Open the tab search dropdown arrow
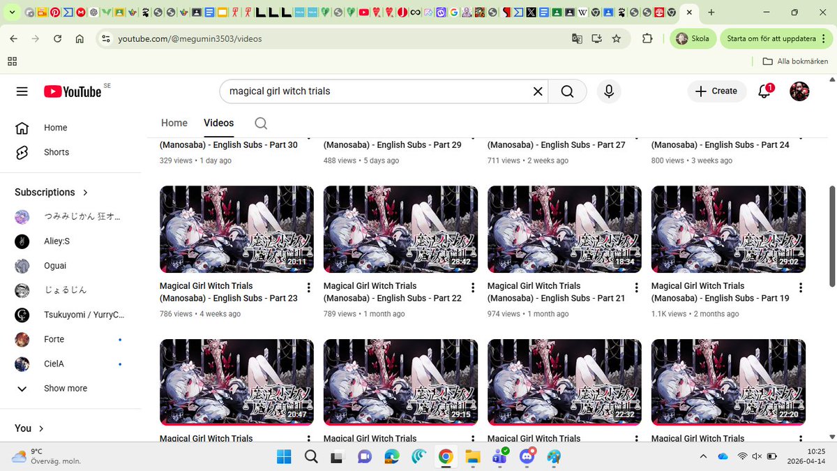 point(12,13)
